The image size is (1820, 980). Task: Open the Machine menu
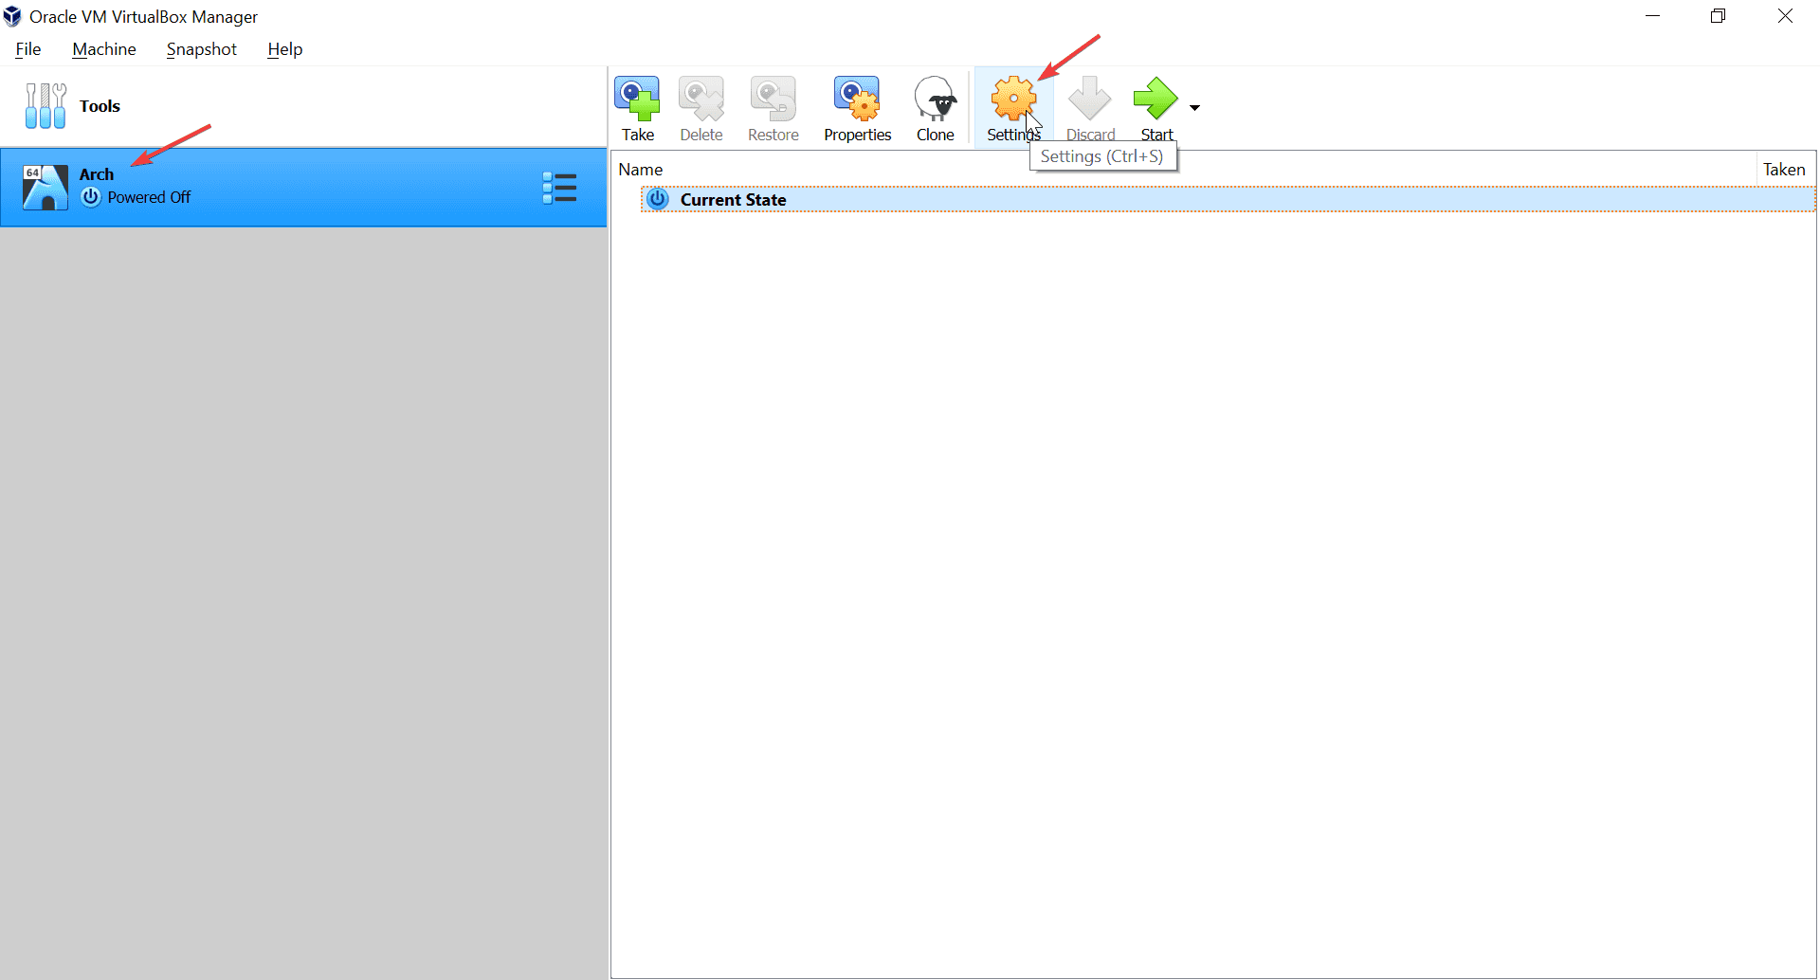[104, 49]
